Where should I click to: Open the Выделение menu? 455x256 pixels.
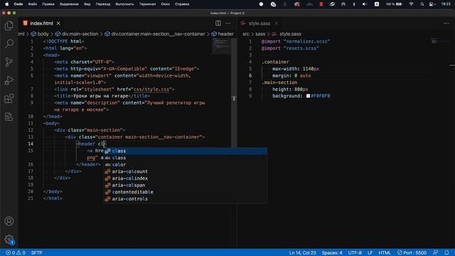point(69,4)
